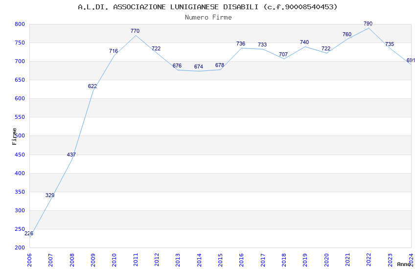
Task: Click the x-axis year 2006
Action: pyautogui.click(x=29, y=260)
